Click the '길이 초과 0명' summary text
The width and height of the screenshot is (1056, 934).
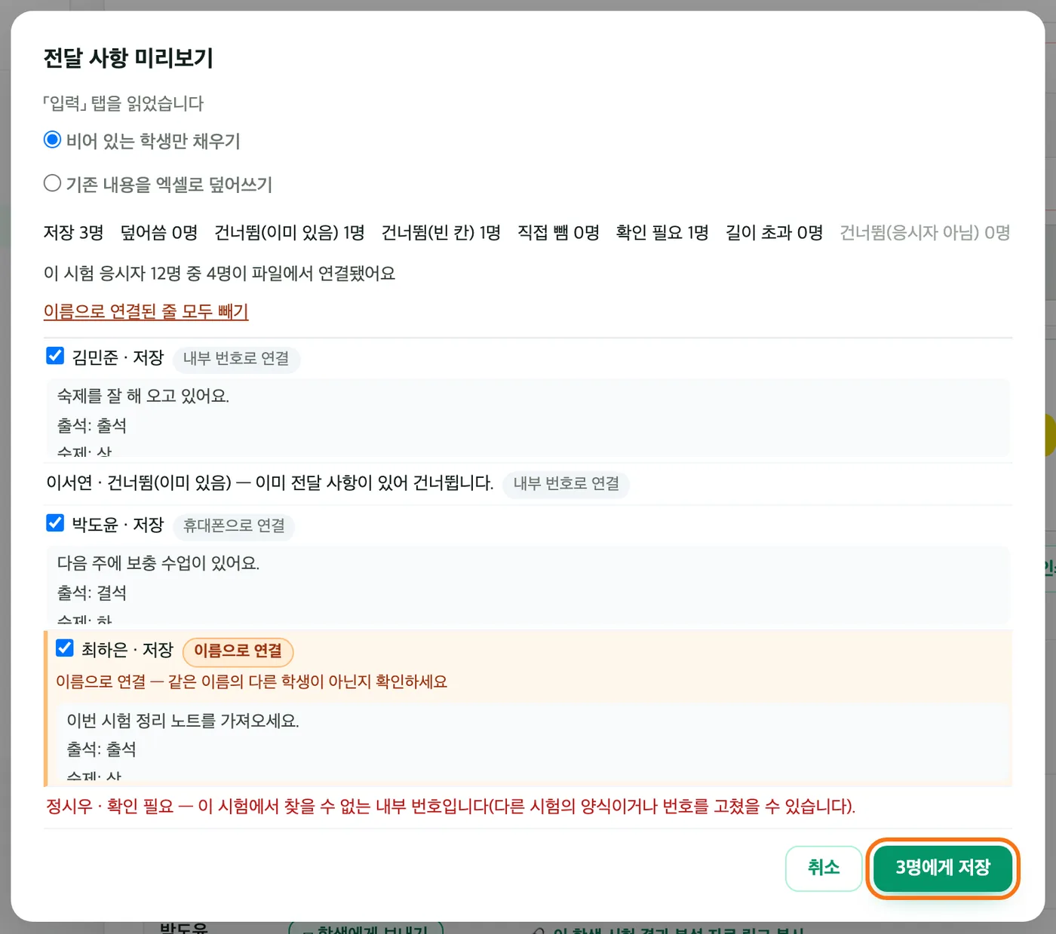pyautogui.click(x=774, y=233)
